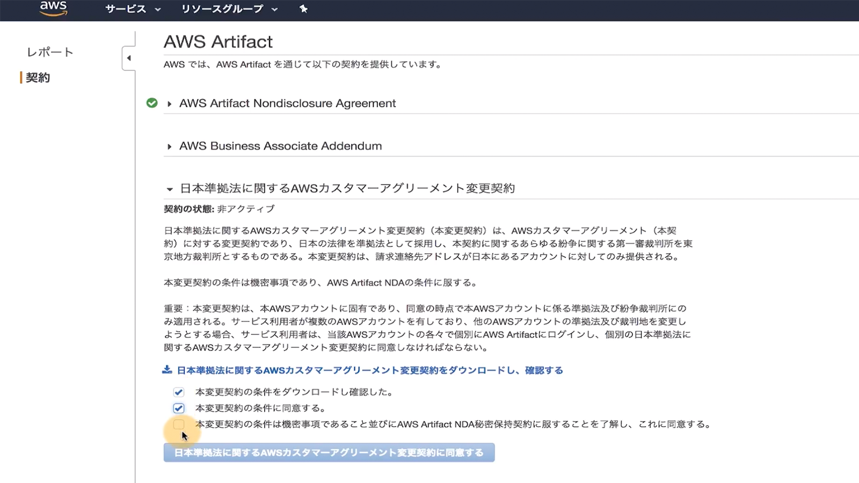This screenshot has height=483, width=859.
Task: Check the NDA秘密保持契約 confidentiality consent checkbox
Action: pyautogui.click(x=179, y=425)
